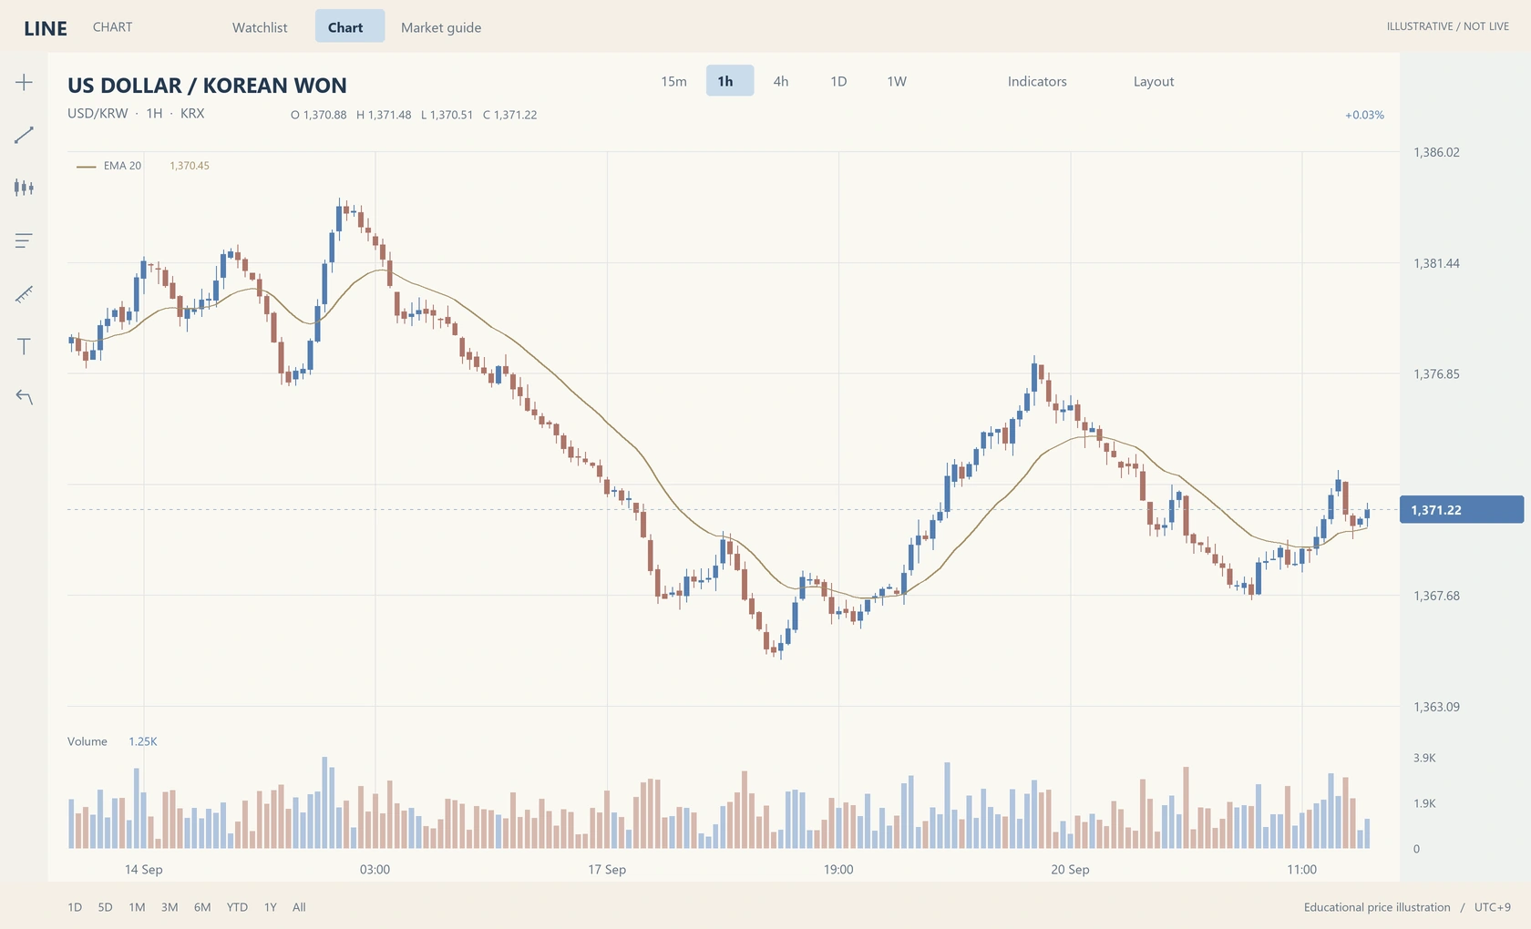Set range to 1M
The image size is (1531, 929).
[x=137, y=907]
